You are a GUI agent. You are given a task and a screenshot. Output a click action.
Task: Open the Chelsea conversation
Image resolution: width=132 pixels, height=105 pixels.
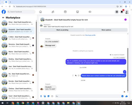click(x=18, y=90)
